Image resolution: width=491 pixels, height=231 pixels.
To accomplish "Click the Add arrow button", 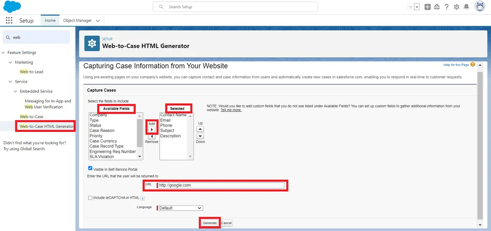I will click(x=152, y=129).
